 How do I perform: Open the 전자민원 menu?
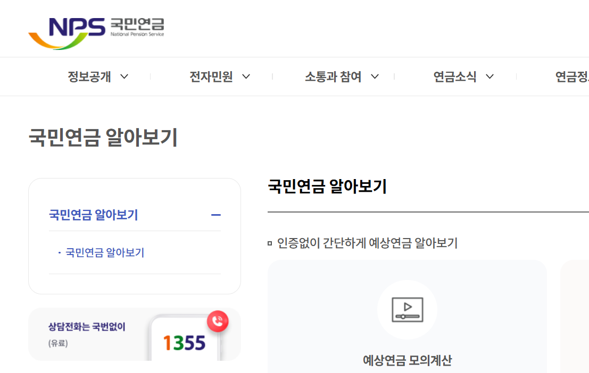click(x=211, y=77)
